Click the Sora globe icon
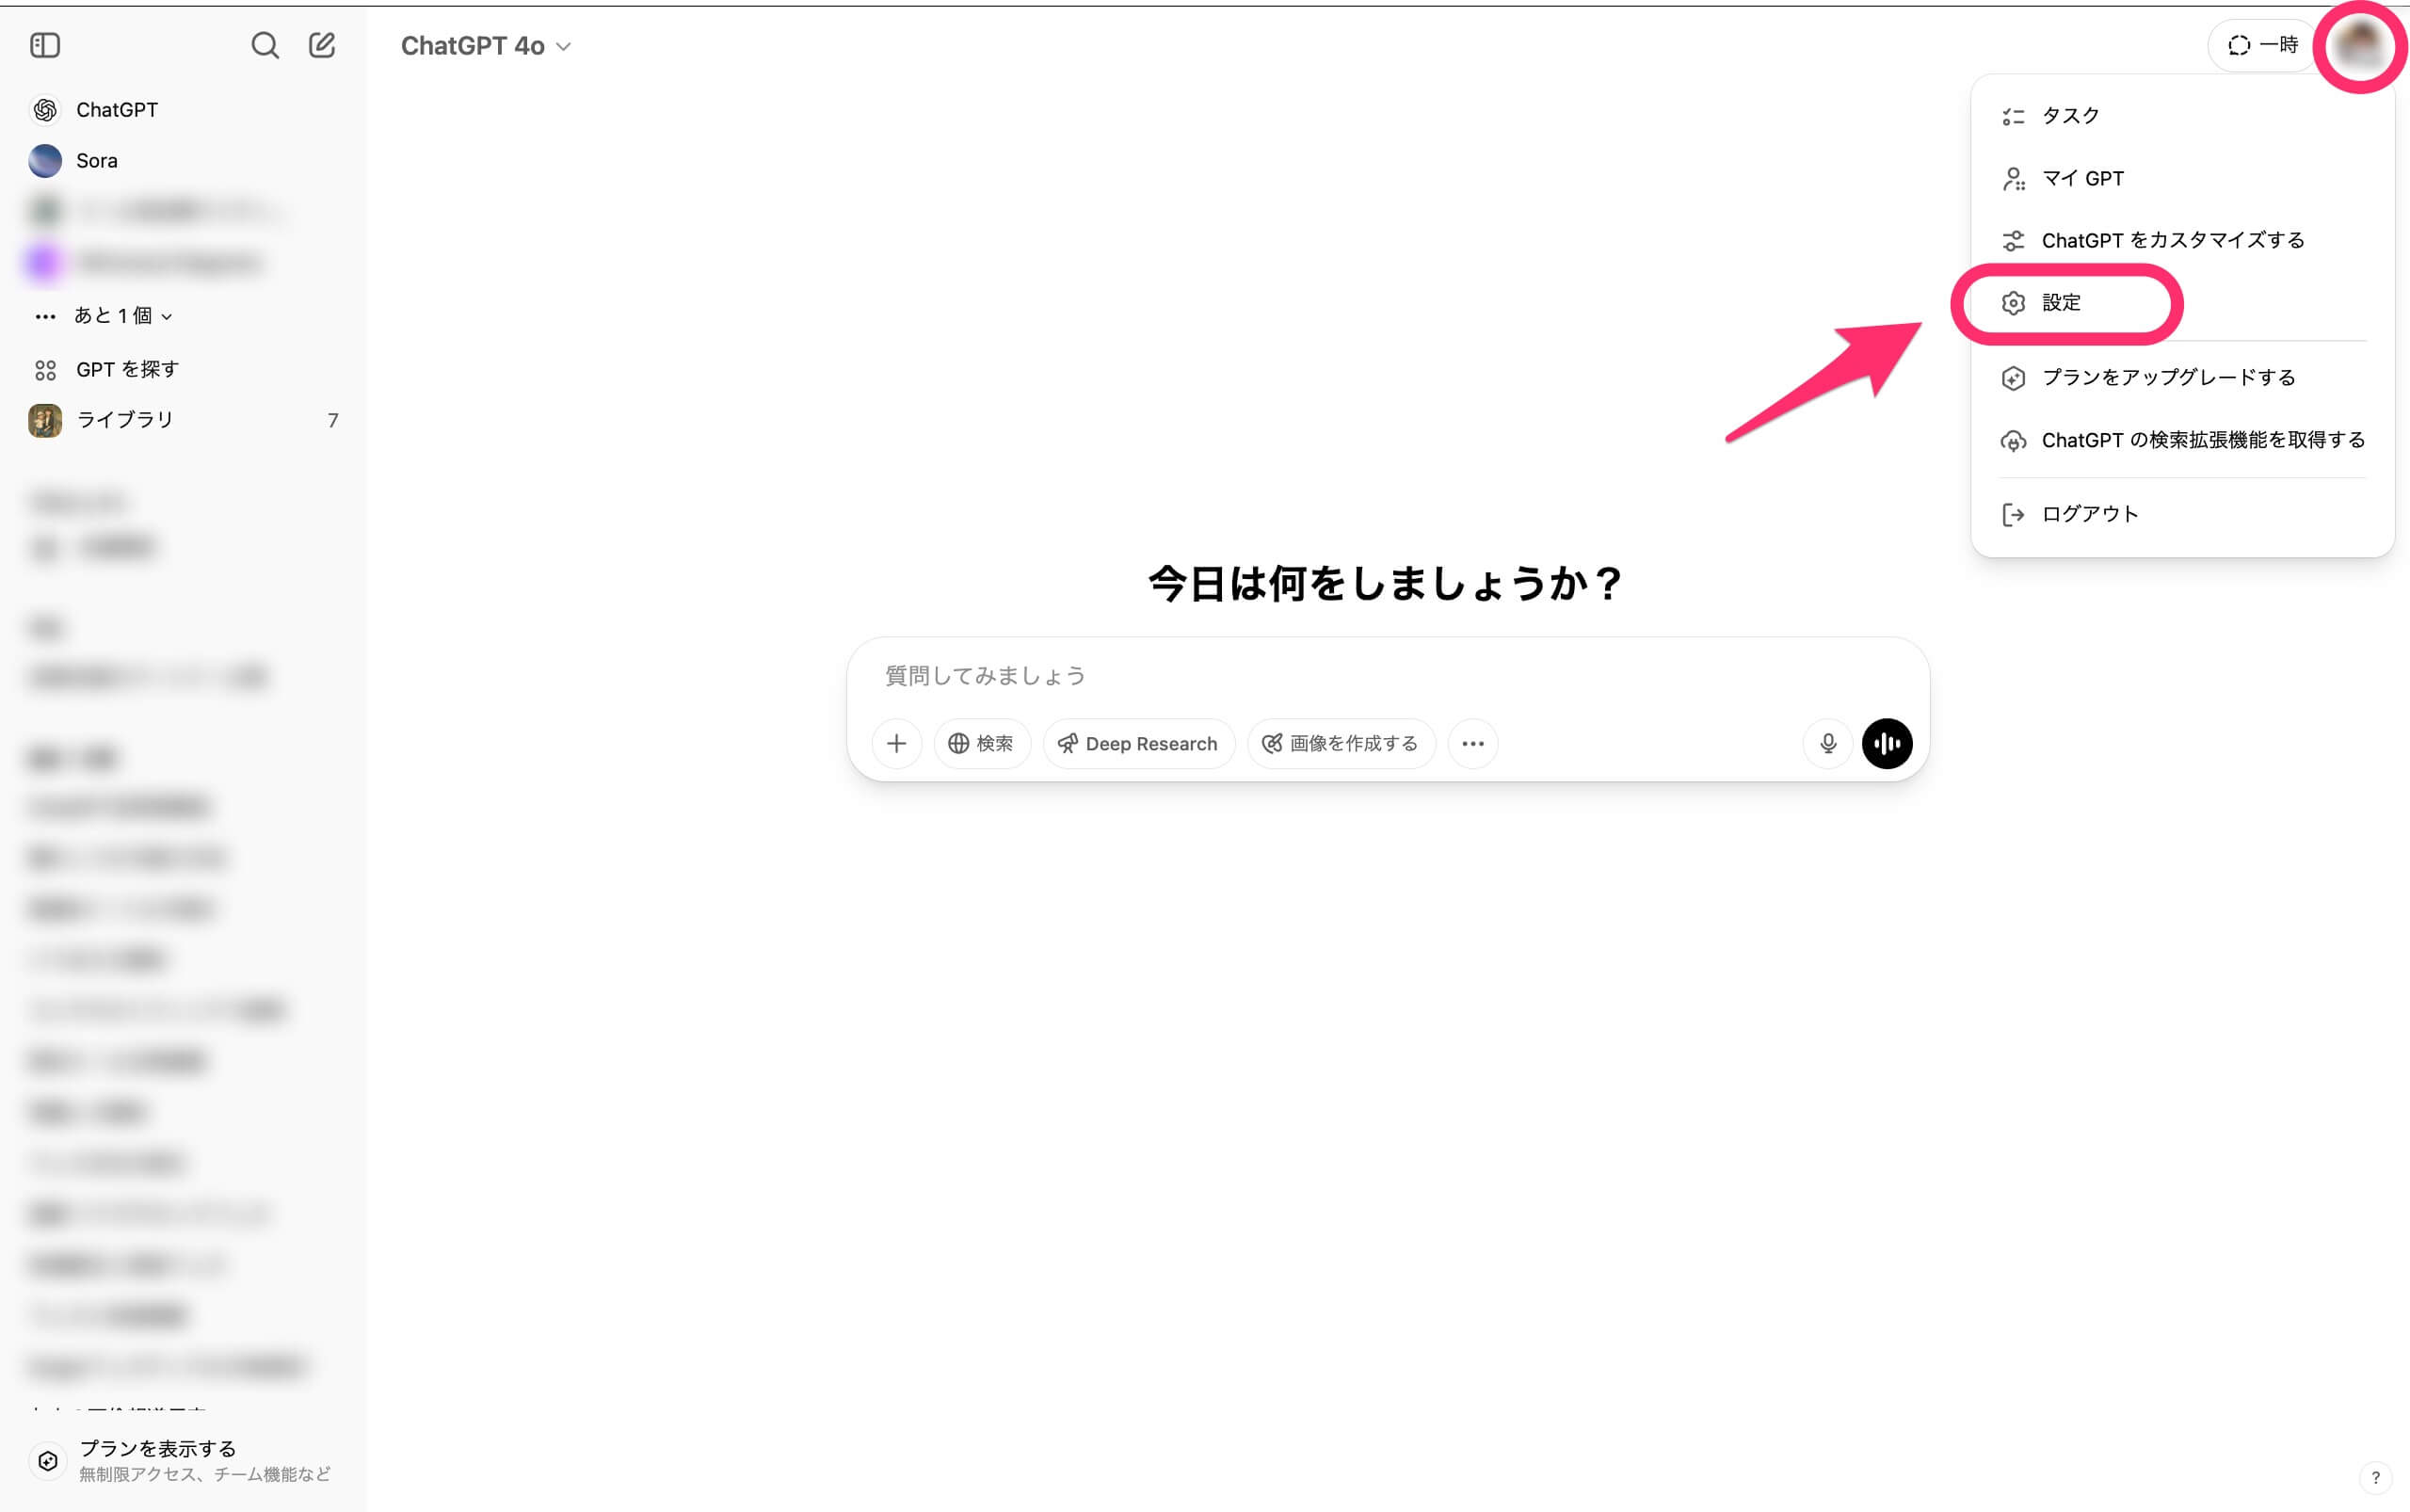Screen dimensions: 2410x1512 [45, 161]
